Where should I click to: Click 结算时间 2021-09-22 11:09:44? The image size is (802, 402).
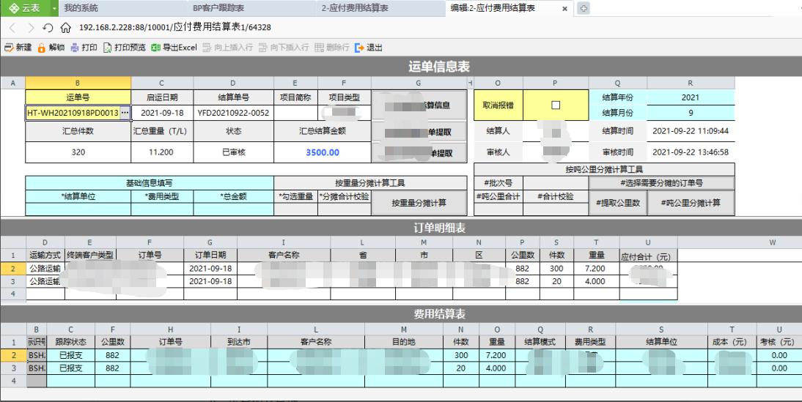coord(690,131)
